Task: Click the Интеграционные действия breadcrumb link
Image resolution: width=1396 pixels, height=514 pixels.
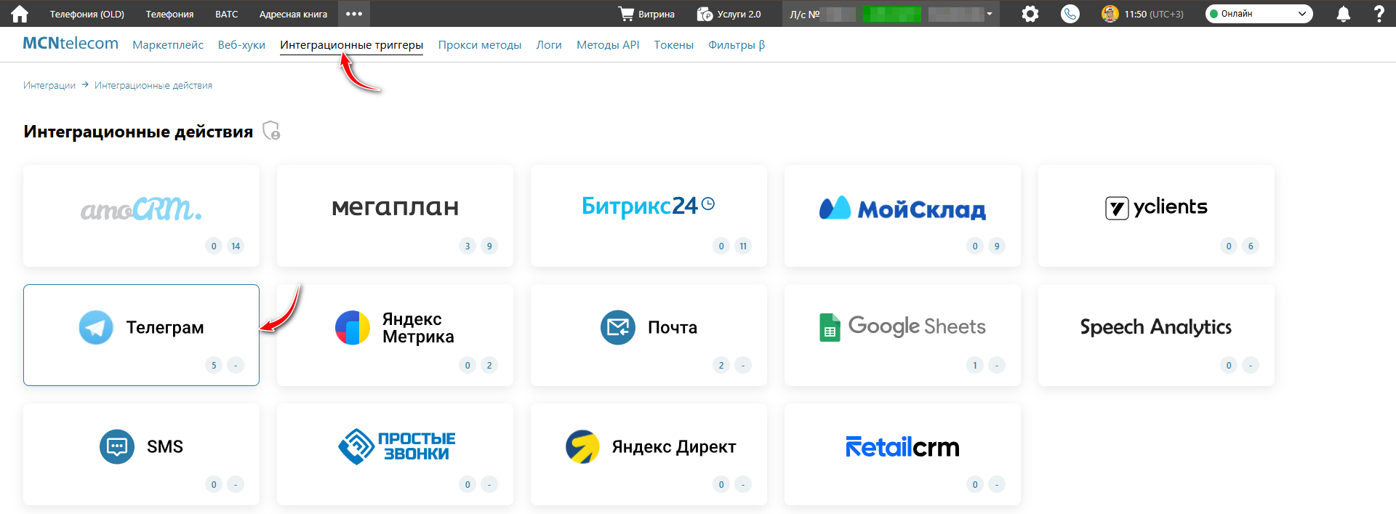Action: click(x=153, y=85)
